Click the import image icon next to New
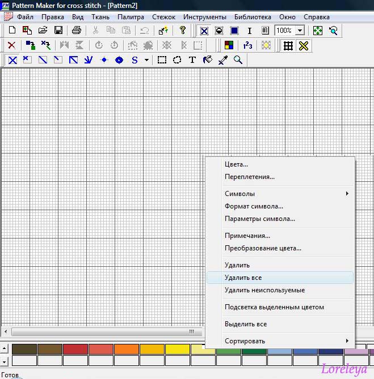 27,31
